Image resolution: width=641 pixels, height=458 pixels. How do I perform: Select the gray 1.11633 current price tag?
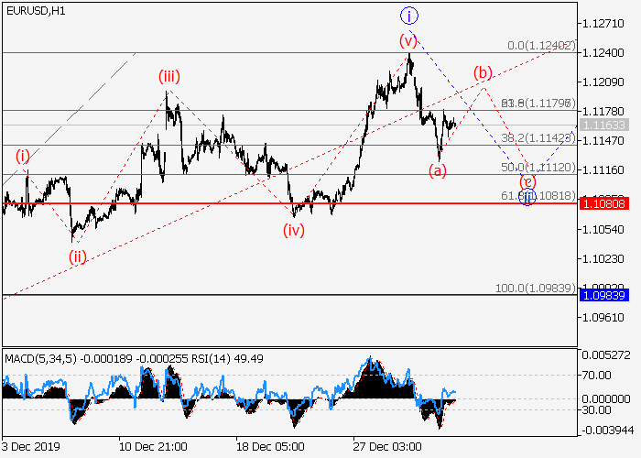[603, 125]
